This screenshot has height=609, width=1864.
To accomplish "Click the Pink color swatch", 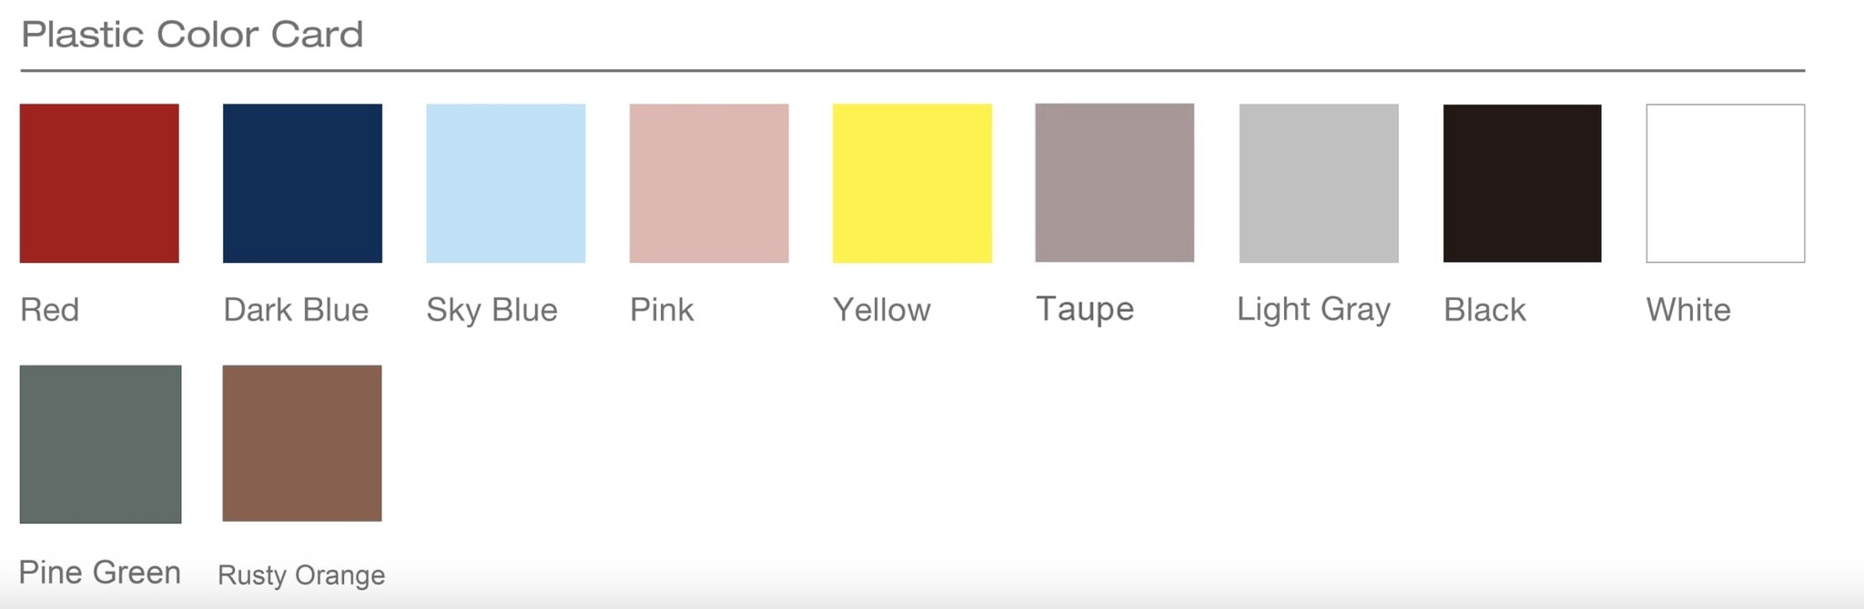I will click(x=709, y=183).
